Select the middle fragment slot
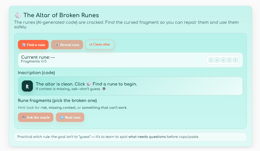 (223, 60)
